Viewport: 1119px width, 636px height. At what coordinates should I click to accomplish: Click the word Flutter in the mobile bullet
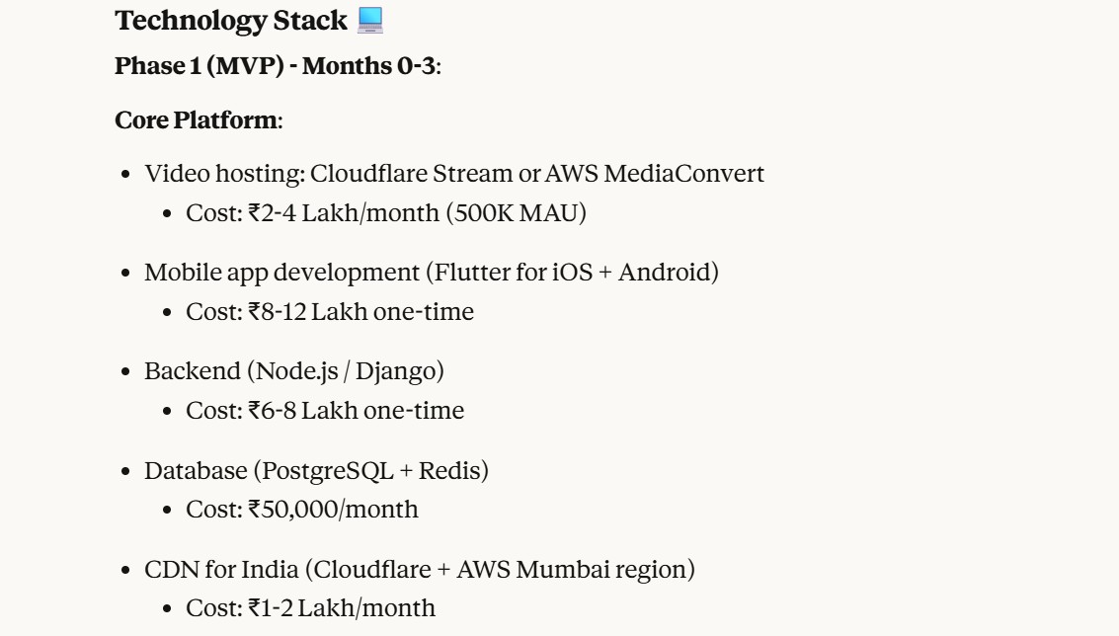(473, 273)
